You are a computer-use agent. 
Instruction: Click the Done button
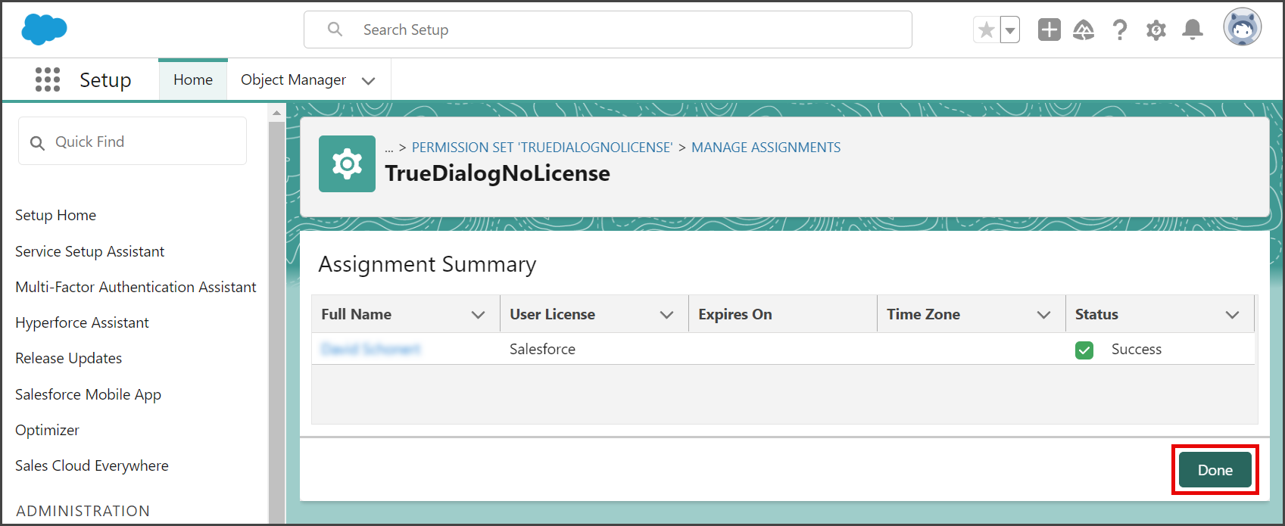[x=1215, y=470]
